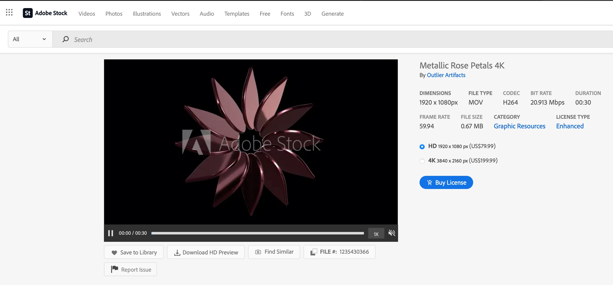
Task: Copy the FILE # 1235430366
Action: pos(339,252)
